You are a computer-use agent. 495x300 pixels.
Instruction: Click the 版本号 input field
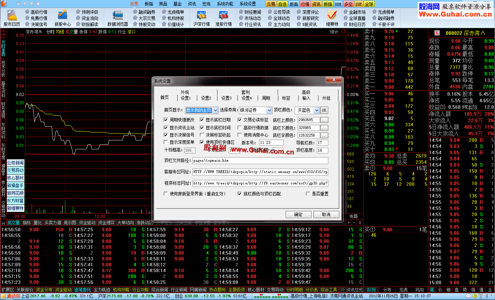(x=272, y=142)
